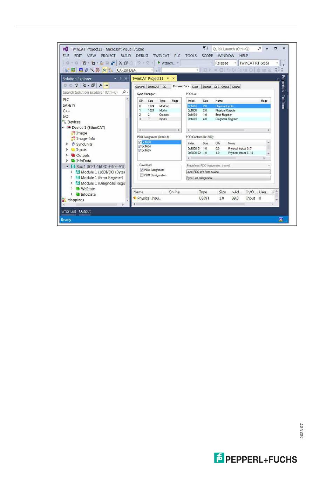
Task: Select Module 1 (16DI/DO (Byte) tree item
Action: [103, 172]
